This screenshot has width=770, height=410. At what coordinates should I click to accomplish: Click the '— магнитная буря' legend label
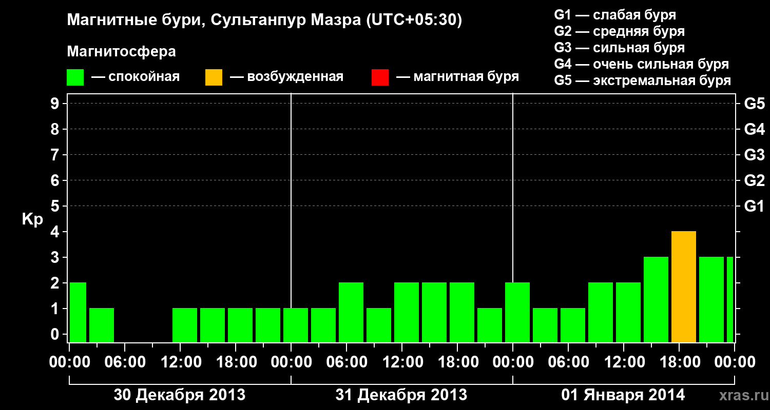458,77
